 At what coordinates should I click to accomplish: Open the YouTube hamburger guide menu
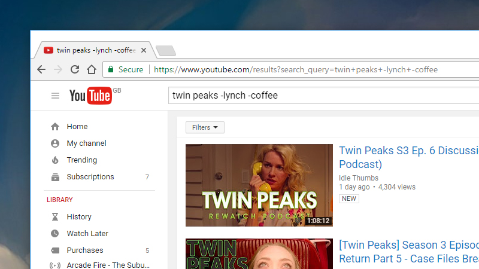pos(55,96)
